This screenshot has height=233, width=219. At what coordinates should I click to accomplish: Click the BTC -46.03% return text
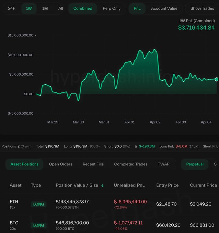[121, 228]
